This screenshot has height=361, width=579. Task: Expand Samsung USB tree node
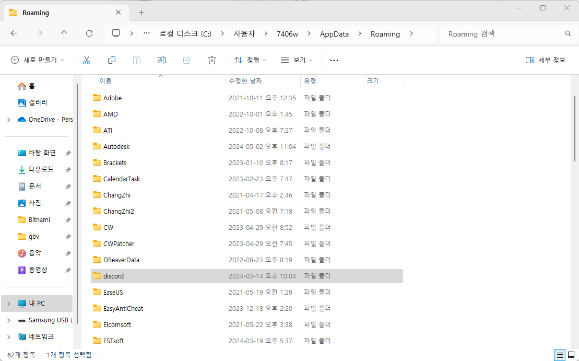pos(8,320)
